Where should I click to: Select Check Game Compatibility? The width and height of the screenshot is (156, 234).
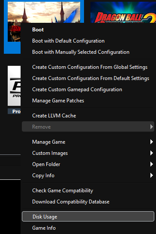point(88,191)
